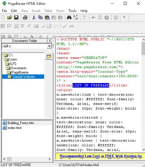
Task: Click code editor scrollbar down arrow
Action: click(x=143, y=150)
